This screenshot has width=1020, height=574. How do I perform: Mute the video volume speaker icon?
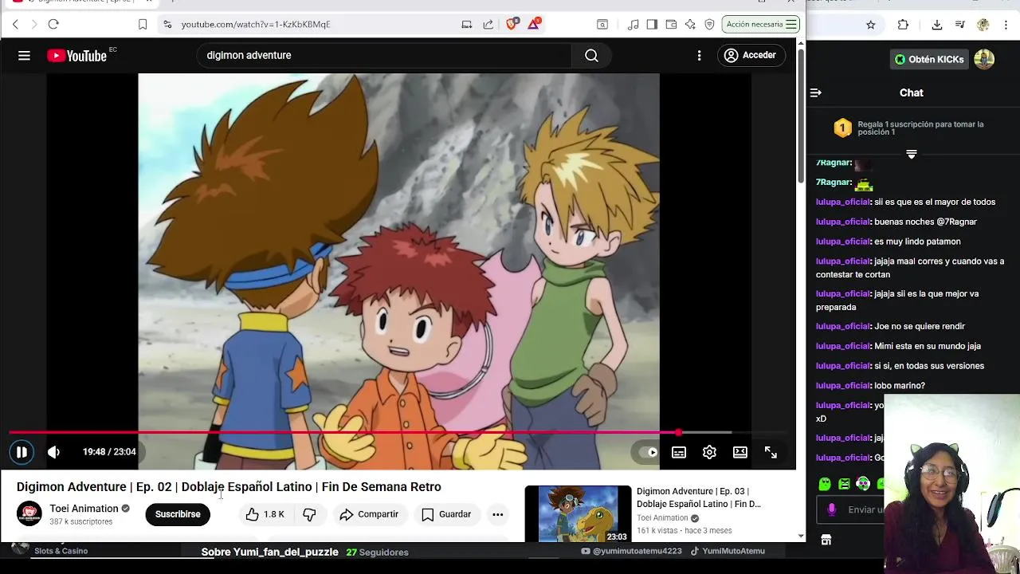pyautogui.click(x=53, y=452)
